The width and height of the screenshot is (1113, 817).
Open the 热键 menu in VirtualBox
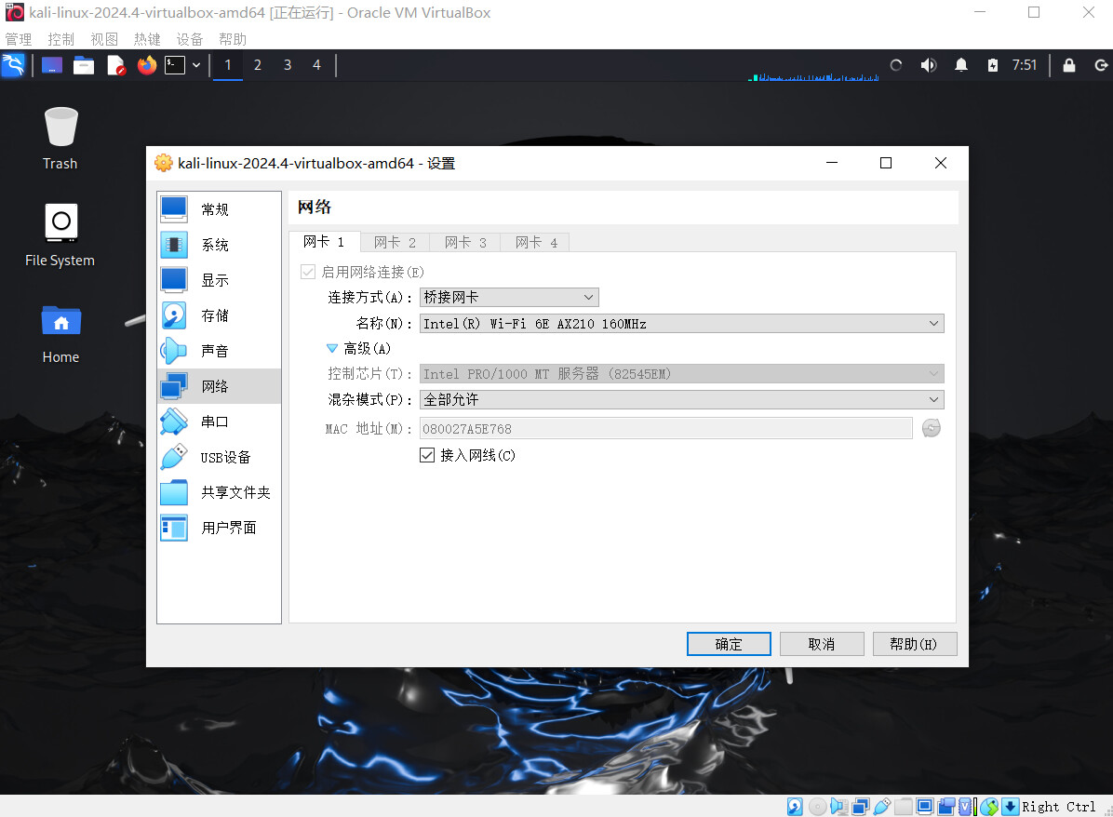(x=147, y=39)
